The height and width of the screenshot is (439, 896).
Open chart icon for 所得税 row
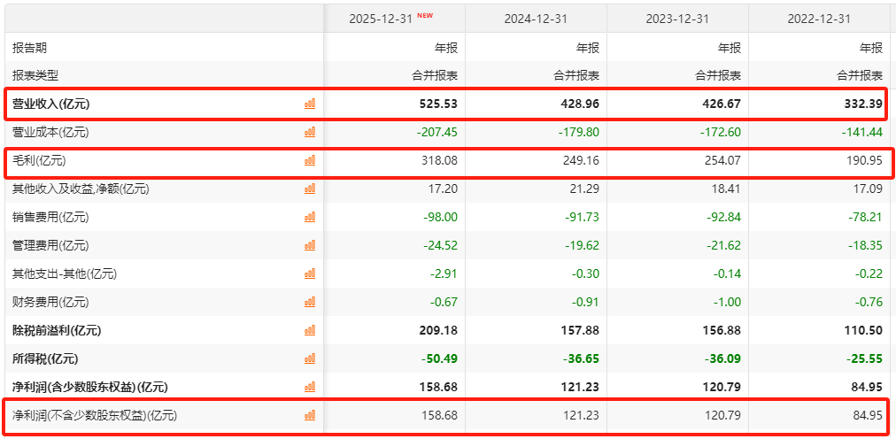tap(310, 358)
